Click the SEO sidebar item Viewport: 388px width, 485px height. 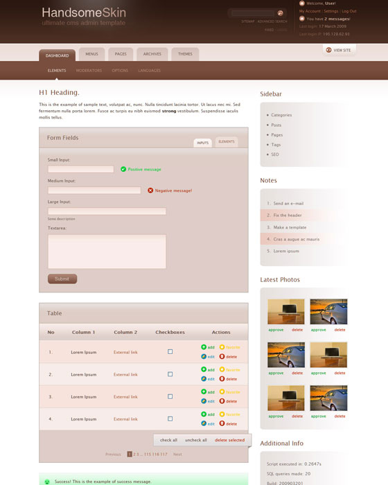[275, 155]
